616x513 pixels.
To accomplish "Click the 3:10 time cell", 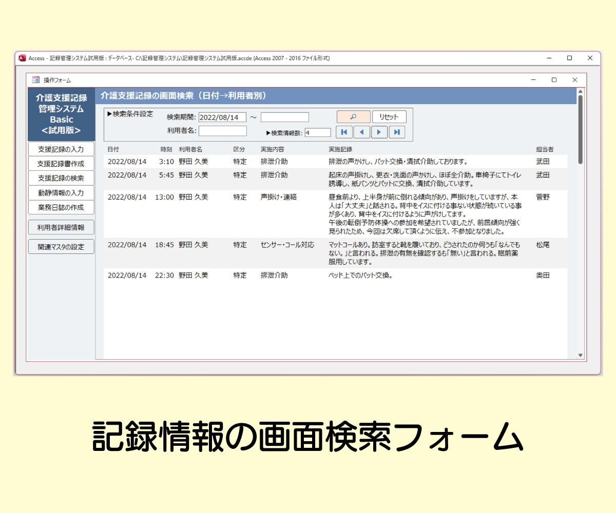I will 167,162.
